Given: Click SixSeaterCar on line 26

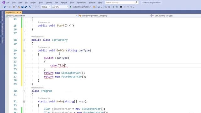Looking at the screenshot, I should 71,73.
